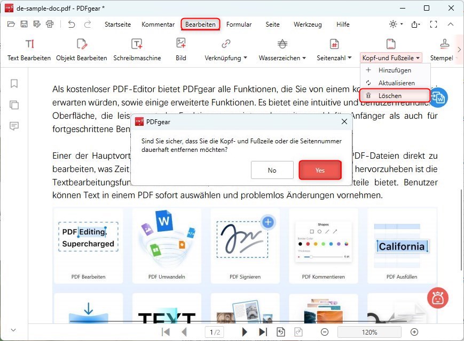Image resolution: width=464 pixels, height=341 pixels.
Task: Cancel removal by clicking No
Action: pyautogui.click(x=272, y=170)
